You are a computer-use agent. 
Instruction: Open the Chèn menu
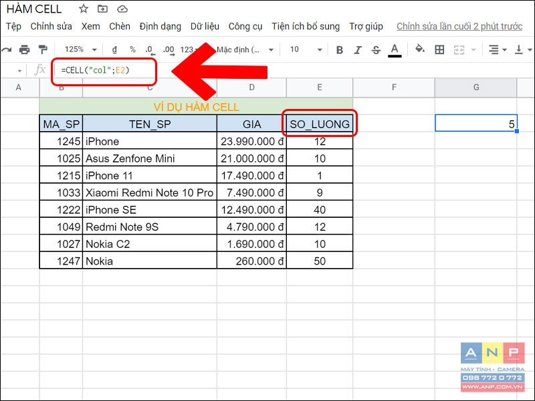pos(120,26)
